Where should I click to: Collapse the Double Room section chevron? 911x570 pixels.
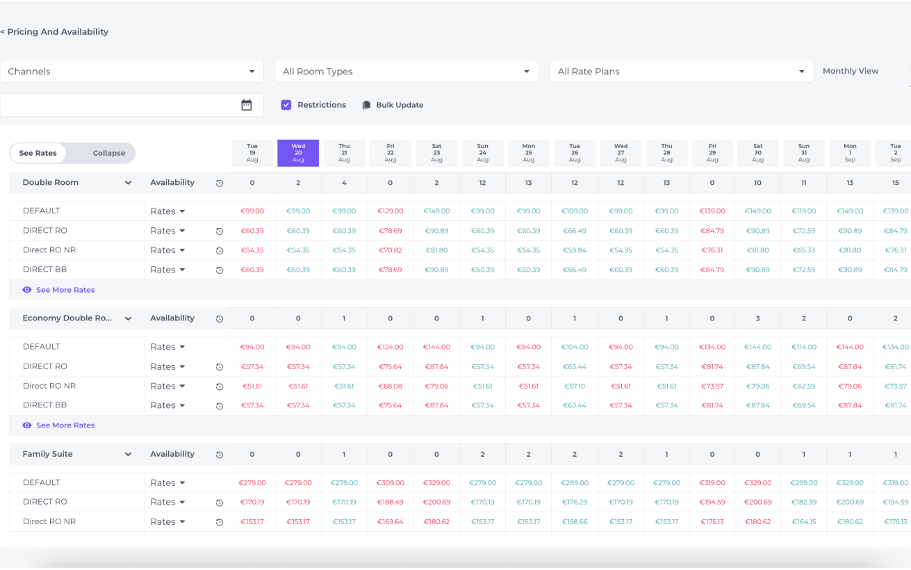pyautogui.click(x=128, y=183)
